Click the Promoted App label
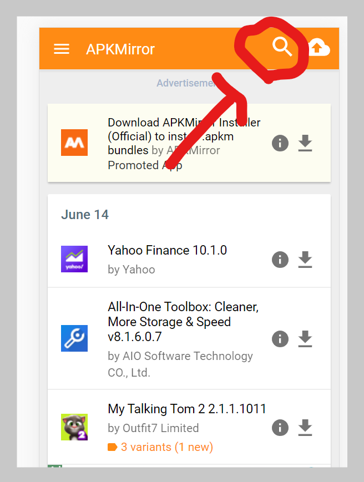Screen dimensions: 364x482 [145, 165]
